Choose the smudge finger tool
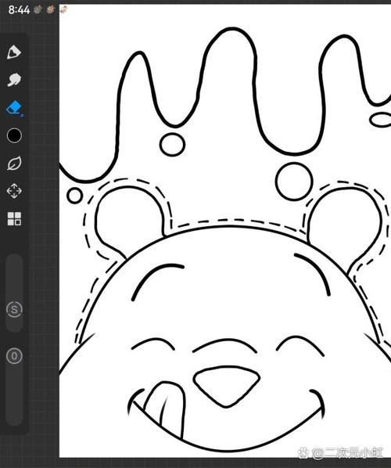391x468 pixels. click(x=14, y=80)
